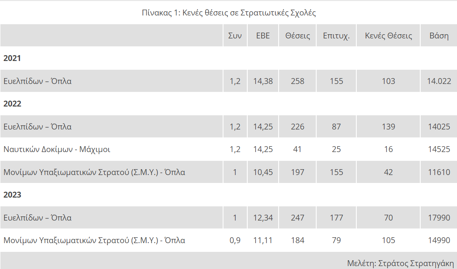
Task: Select the 'Επιτυχ.' column header
Action: coord(336,36)
